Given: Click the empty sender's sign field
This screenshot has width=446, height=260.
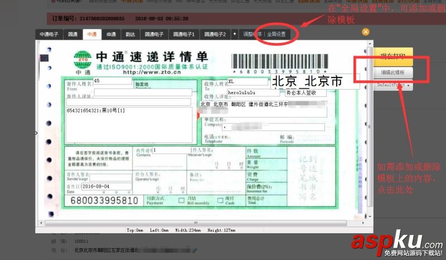Looking at the screenshot, I should point(110,178).
